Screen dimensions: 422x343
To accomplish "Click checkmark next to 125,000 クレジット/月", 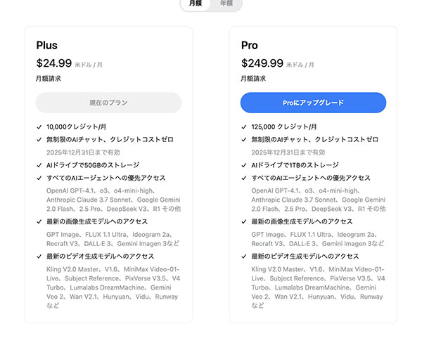I will (244, 127).
